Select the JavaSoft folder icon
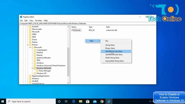This screenshot has width=185, height=104. click(30, 27)
